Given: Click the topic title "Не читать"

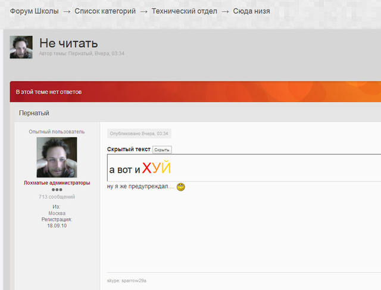Looking at the screenshot, I should [x=68, y=43].
